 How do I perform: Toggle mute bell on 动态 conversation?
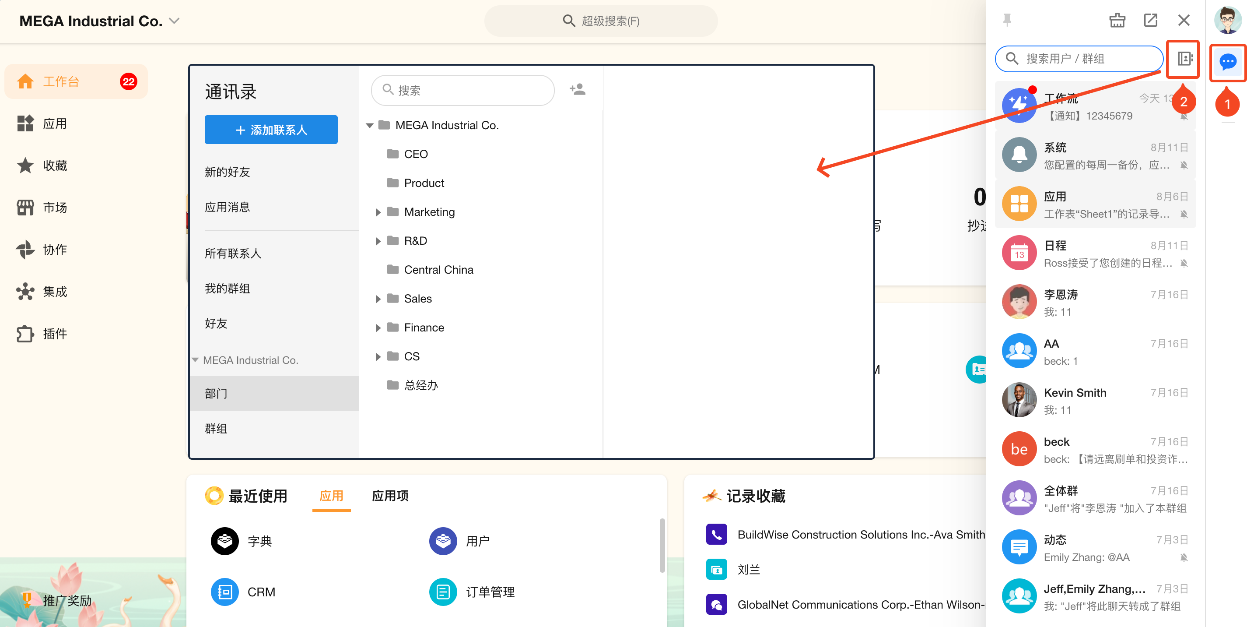[1184, 557]
